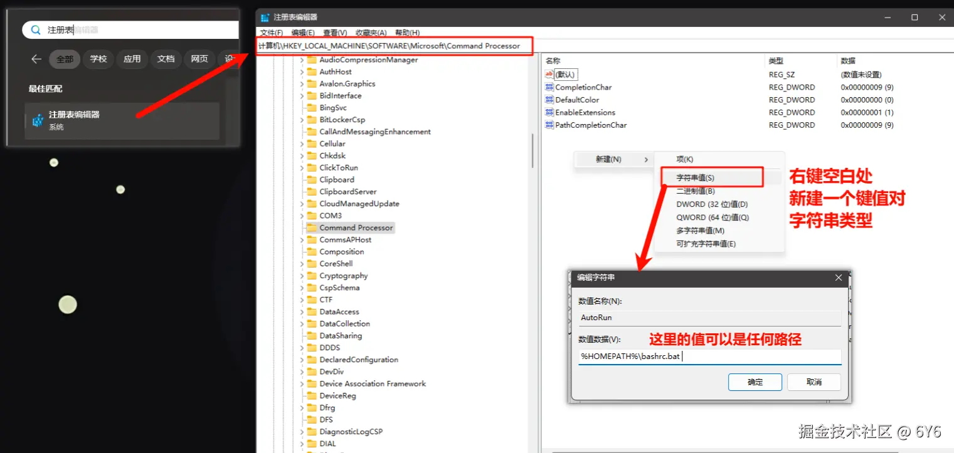This screenshot has height=453, width=954.
Task: Expand the DiagnosticLogCSP tree node
Action: pyautogui.click(x=302, y=432)
